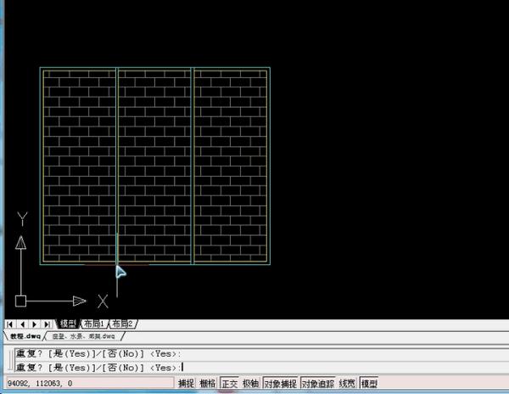Jump to the last layout tab arrow

pyautogui.click(x=47, y=324)
